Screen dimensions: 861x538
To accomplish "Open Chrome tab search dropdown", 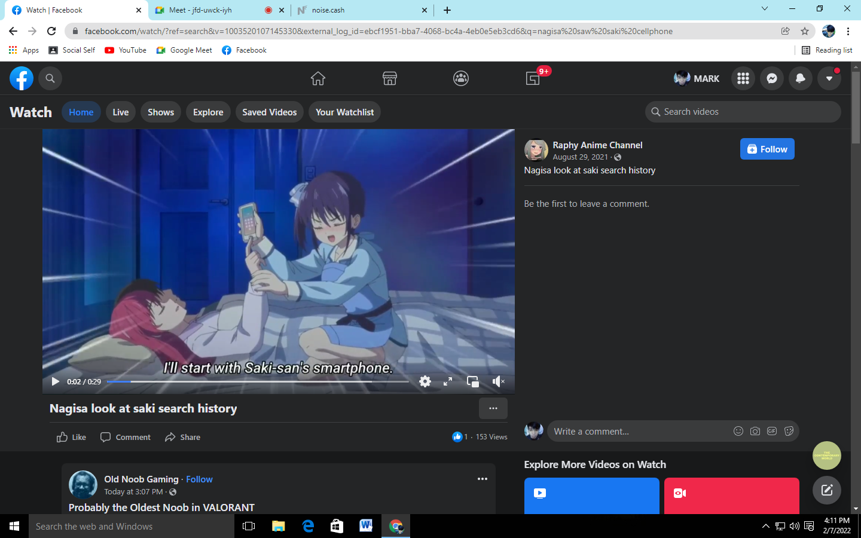I will [764, 9].
